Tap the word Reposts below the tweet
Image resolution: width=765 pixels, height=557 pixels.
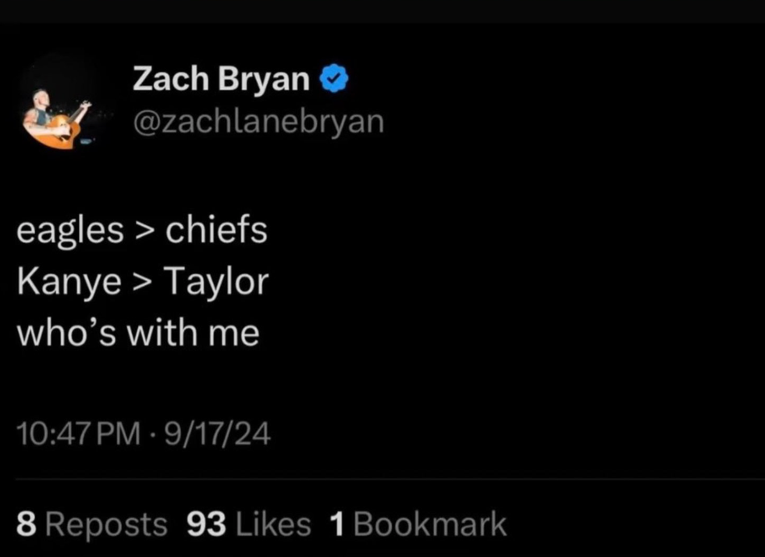(108, 523)
